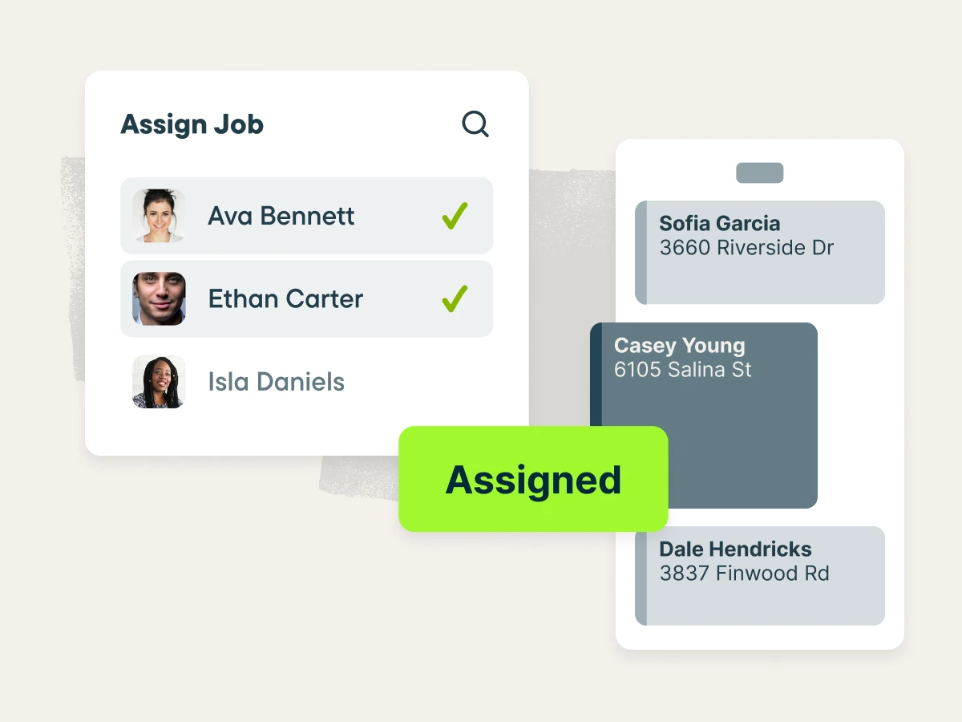
Task: Click Ava Bennett's profile photo
Action: (x=159, y=216)
